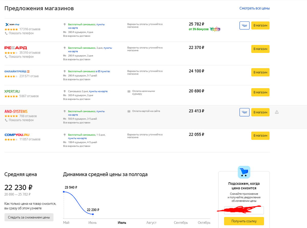Click Получить ссылку button
This screenshot has height=228, width=307.
pos(244,221)
